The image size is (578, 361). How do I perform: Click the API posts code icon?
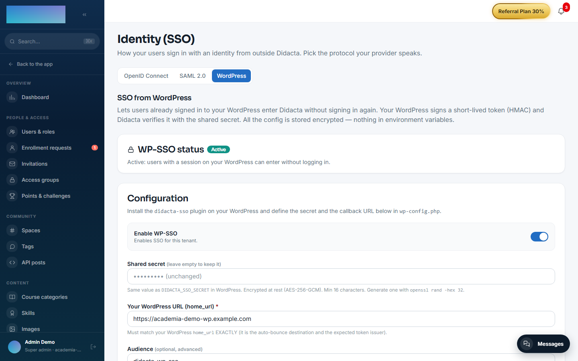click(x=12, y=263)
